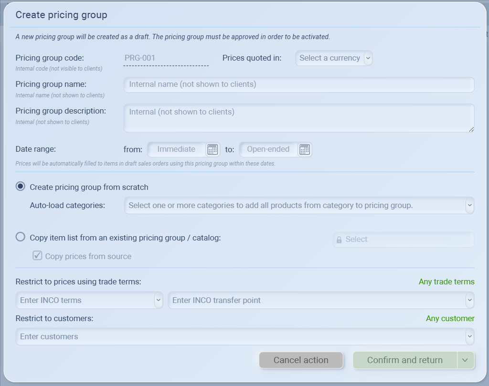Screen dimensions: 489x386
Task: Click the 'Confirm and return' button
Action: pos(405,360)
